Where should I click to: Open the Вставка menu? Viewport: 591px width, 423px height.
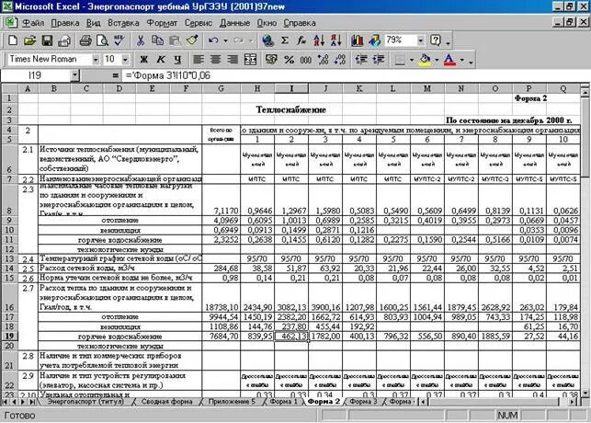click(x=123, y=23)
